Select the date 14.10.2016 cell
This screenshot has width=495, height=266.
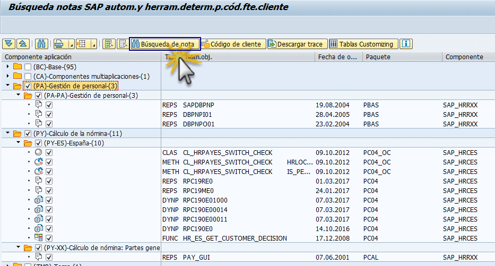(333, 229)
